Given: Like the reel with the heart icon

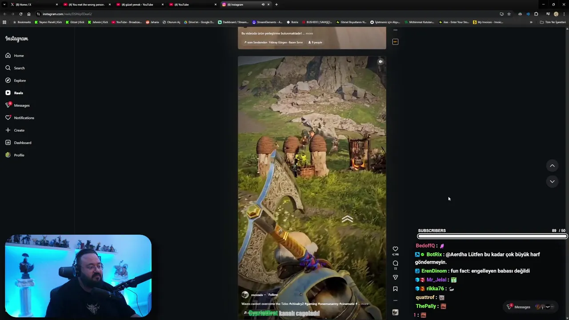Looking at the screenshot, I should click(395, 249).
